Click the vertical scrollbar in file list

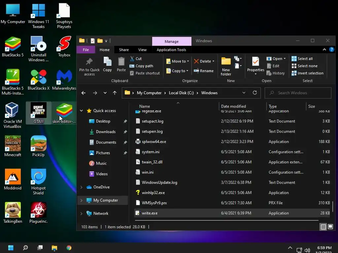tap(332, 206)
